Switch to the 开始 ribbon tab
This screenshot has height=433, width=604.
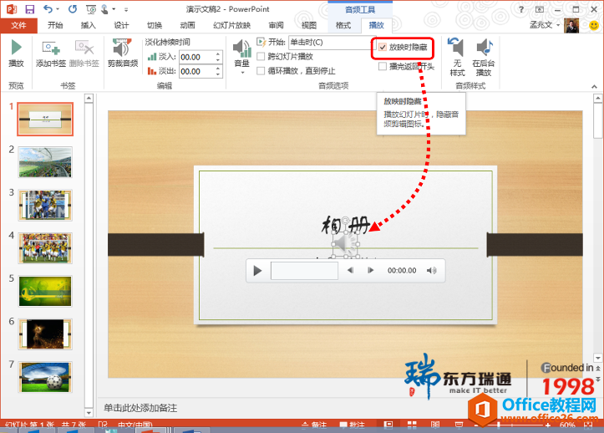pos(55,25)
